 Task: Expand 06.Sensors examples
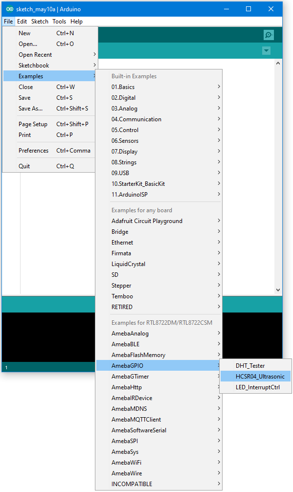159,140
